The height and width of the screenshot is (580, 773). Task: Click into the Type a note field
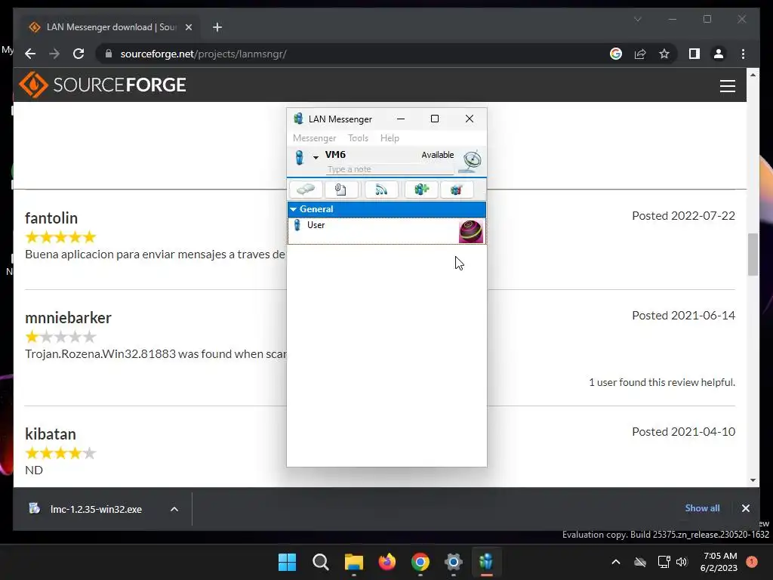(390, 169)
